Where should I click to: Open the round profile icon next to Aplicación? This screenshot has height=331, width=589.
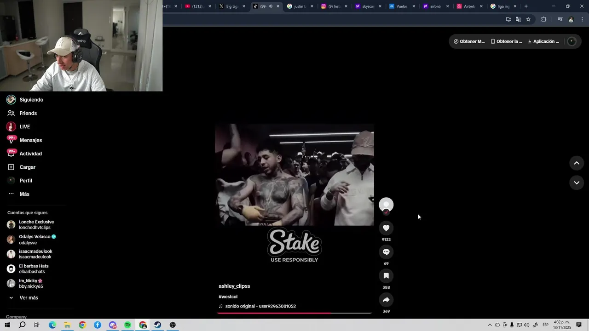tap(572, 41)
